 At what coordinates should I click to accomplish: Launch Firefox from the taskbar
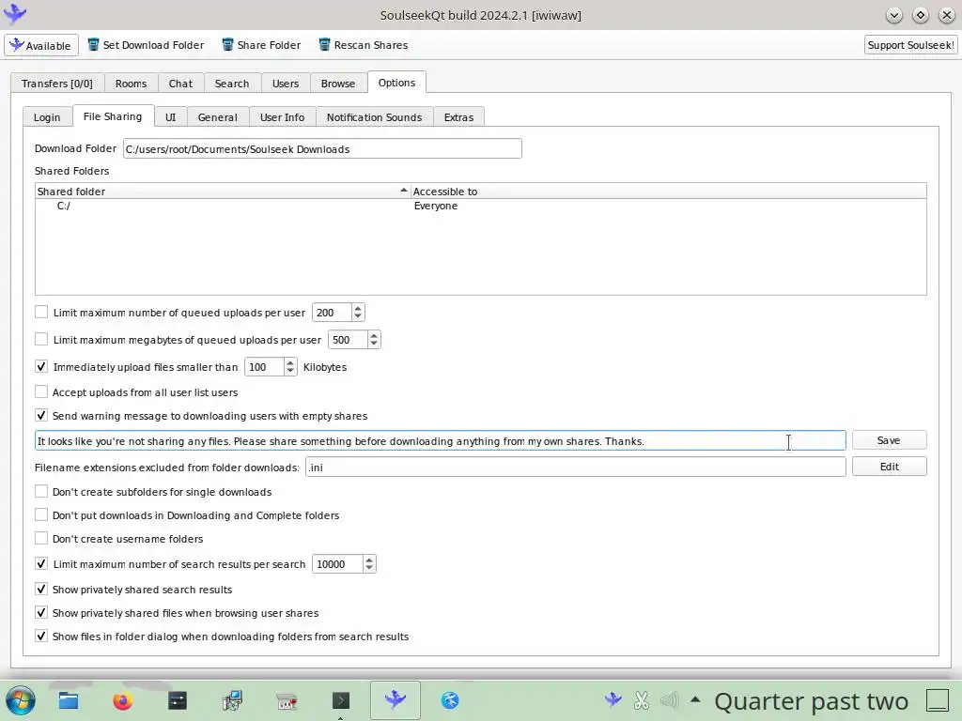click(x=123, y=700)
